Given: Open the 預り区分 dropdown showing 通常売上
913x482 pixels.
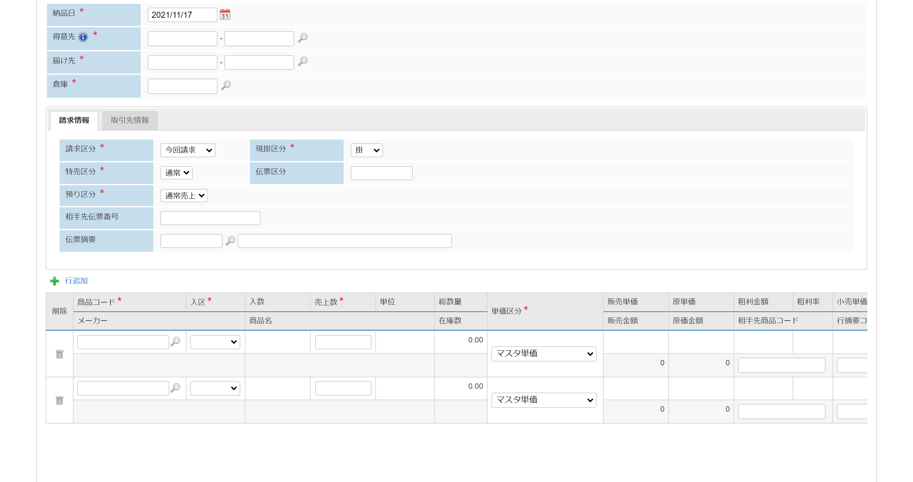Looking at the screenshot, I should tap(184, 195).
